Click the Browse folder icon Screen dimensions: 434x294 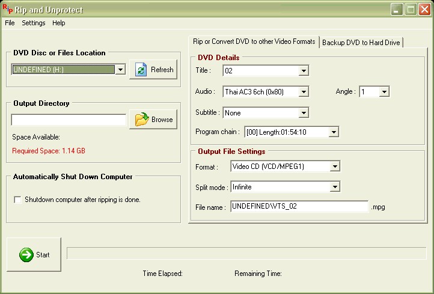point(141,120)
